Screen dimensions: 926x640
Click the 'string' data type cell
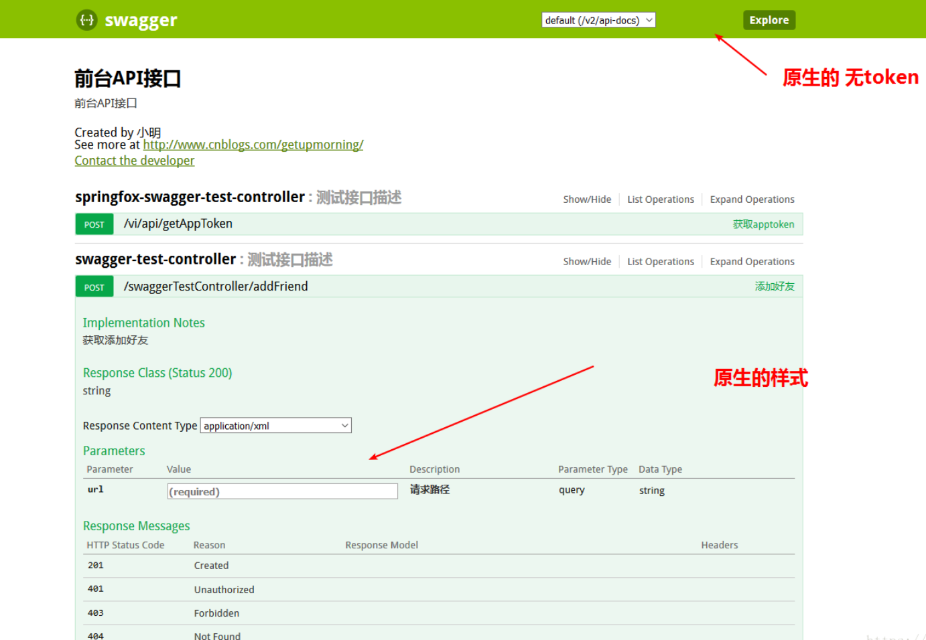(x=652, y=491)
